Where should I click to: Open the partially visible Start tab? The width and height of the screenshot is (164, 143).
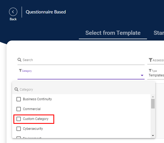point(159,33)
